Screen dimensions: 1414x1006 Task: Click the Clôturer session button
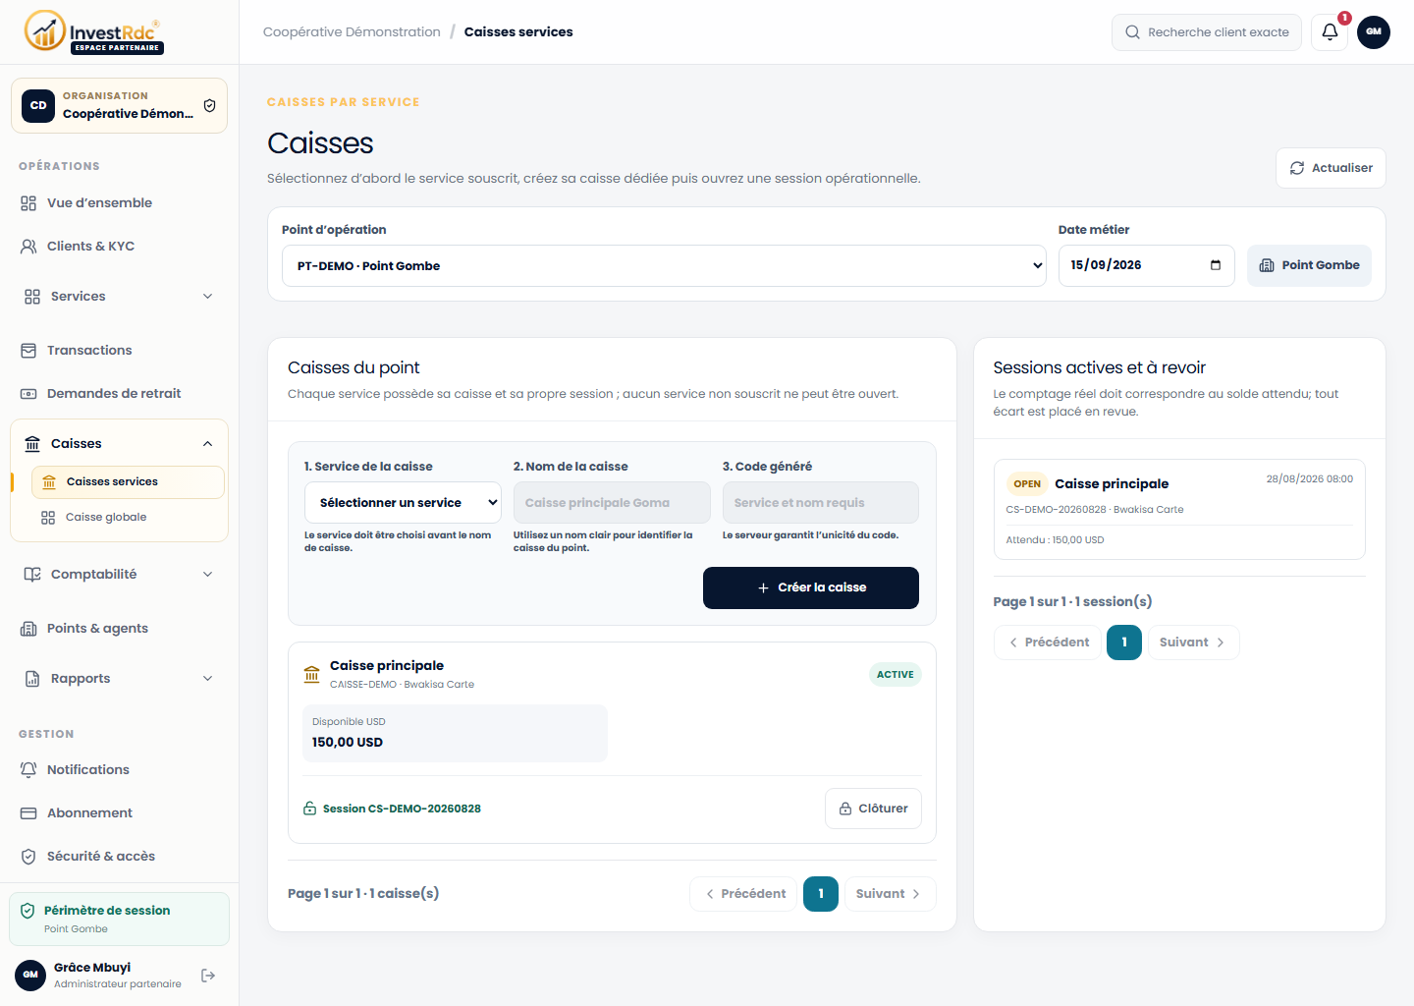(x=873, y=809)
